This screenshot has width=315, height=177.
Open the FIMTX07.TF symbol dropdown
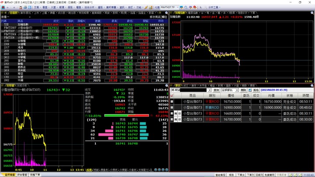tap(178, 7)
